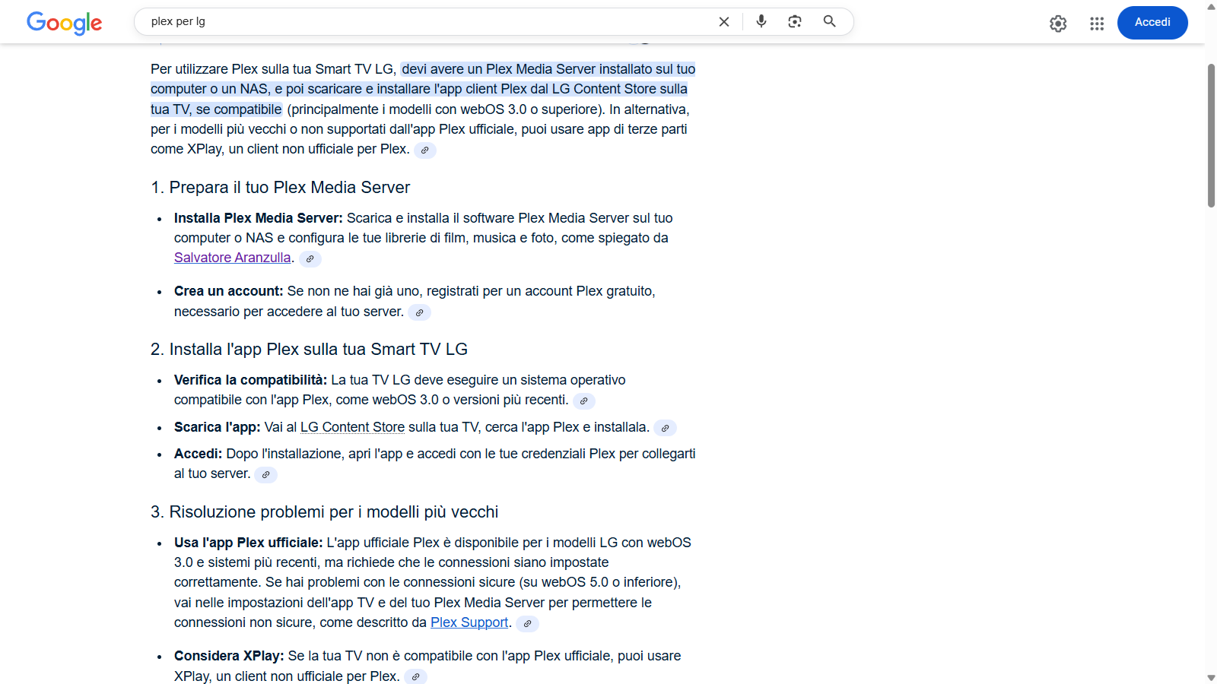Screen dimensions: 1217x684
Task: Open the LG Content Store link
Action: coord(352,427)
